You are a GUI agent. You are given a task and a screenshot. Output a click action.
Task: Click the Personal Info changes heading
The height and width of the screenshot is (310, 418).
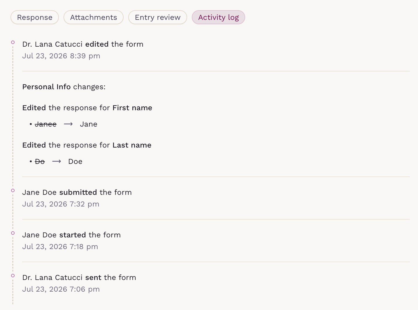click(x=64, y=87)
